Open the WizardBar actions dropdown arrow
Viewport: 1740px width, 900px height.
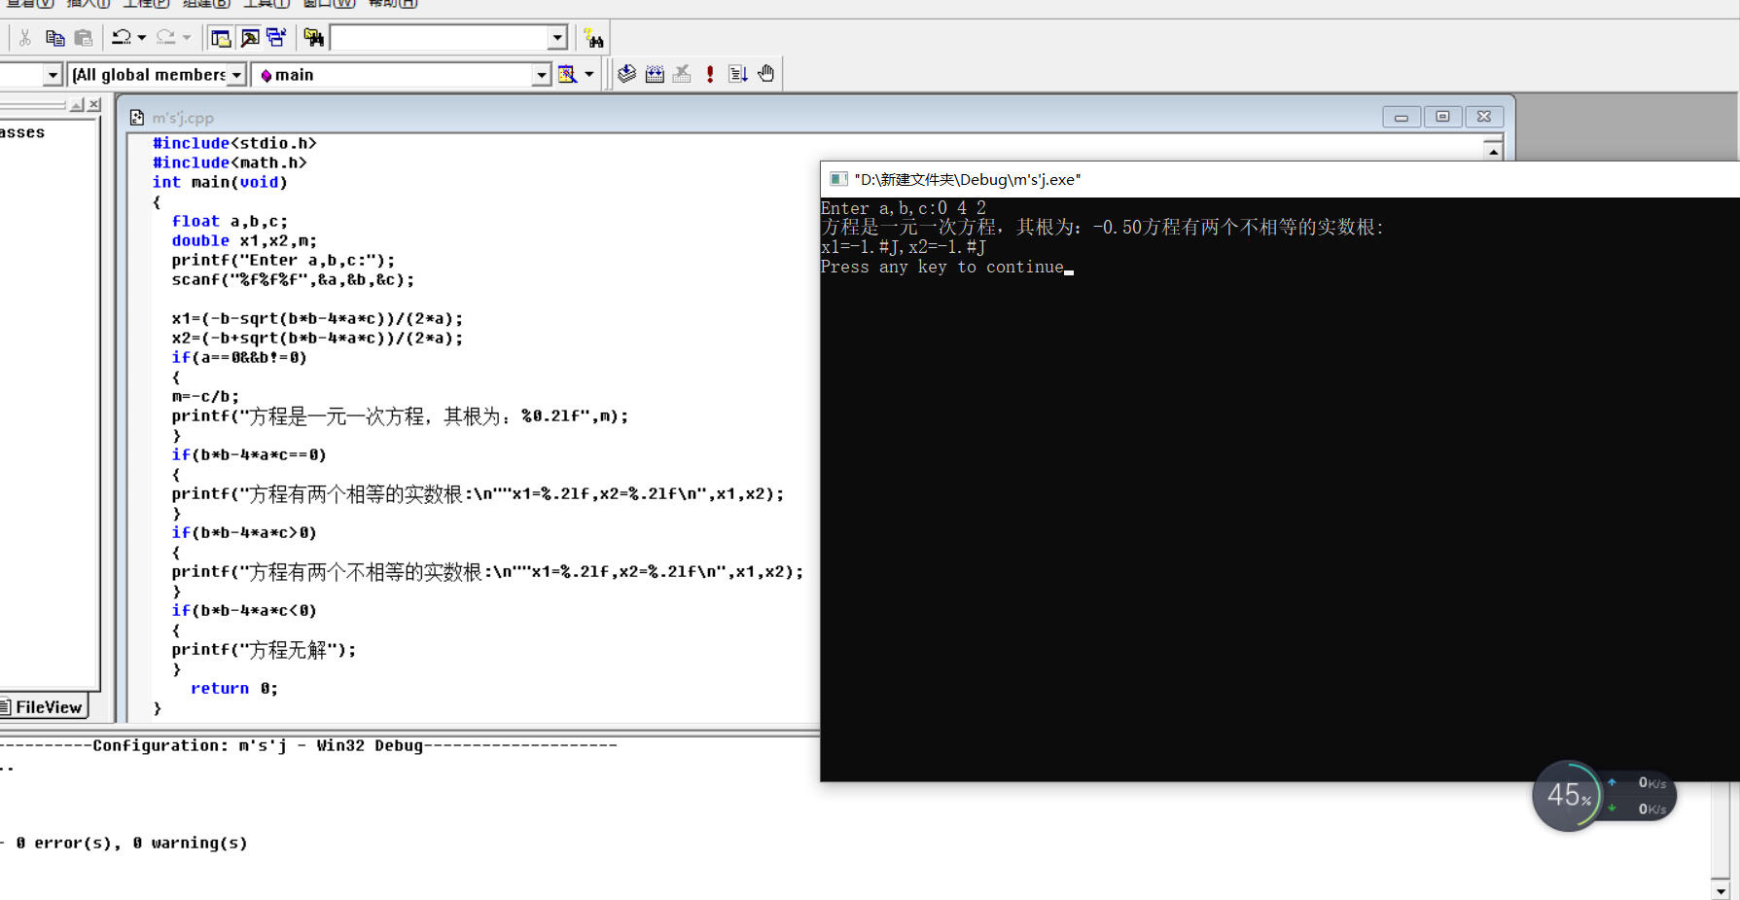[588, 75]
